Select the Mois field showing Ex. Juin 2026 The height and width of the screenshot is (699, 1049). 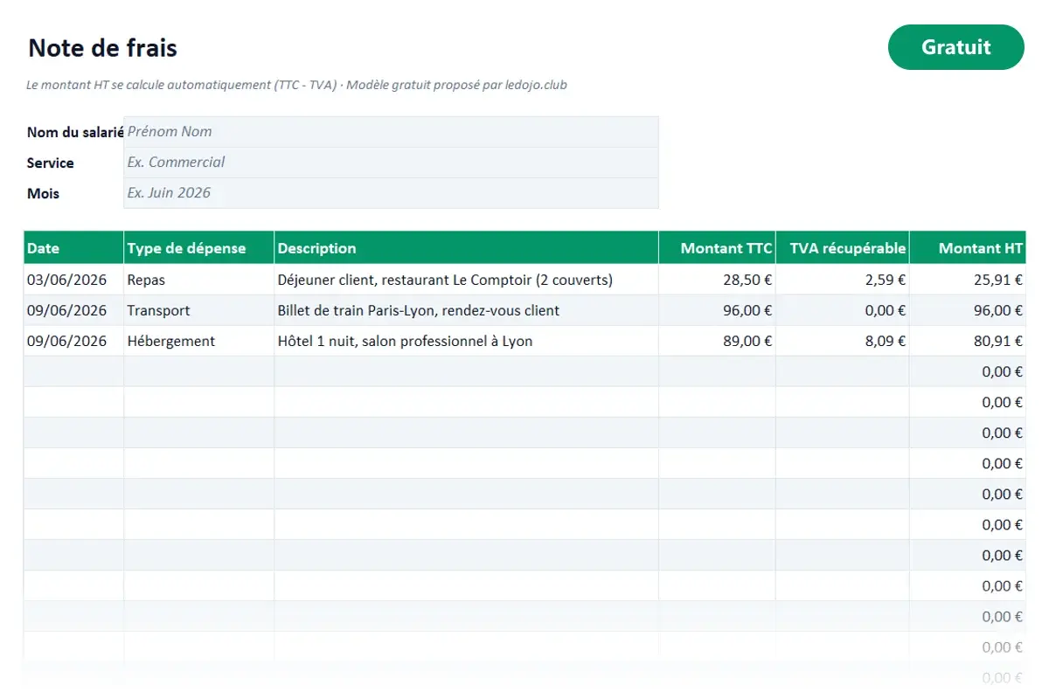(391, 193)
